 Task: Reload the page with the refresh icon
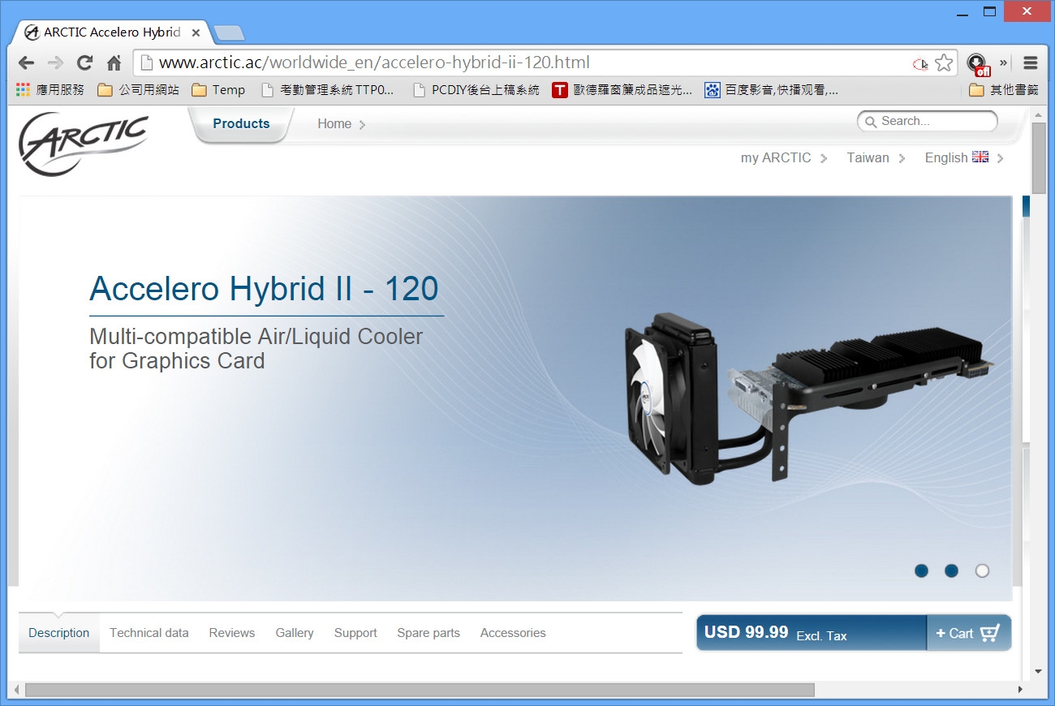[84, 63]
